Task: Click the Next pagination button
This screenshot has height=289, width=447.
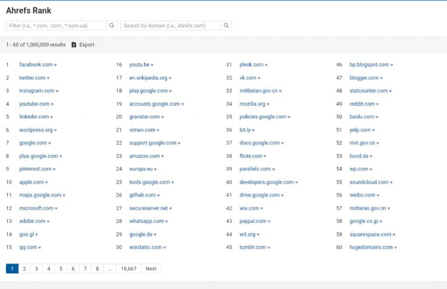Action: click(x=151, y=268)
